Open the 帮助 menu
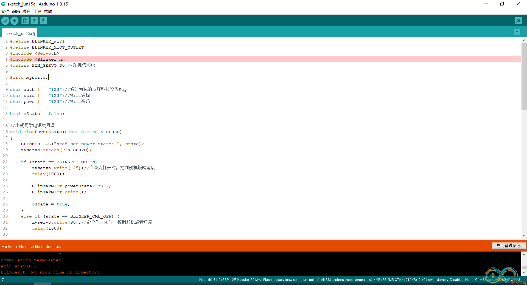 point(48,11)
